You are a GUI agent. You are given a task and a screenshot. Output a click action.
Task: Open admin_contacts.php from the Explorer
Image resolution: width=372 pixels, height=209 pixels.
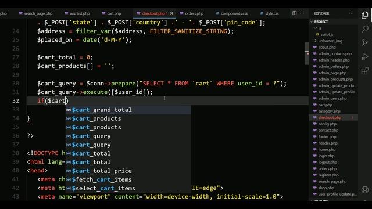[333, 53]
